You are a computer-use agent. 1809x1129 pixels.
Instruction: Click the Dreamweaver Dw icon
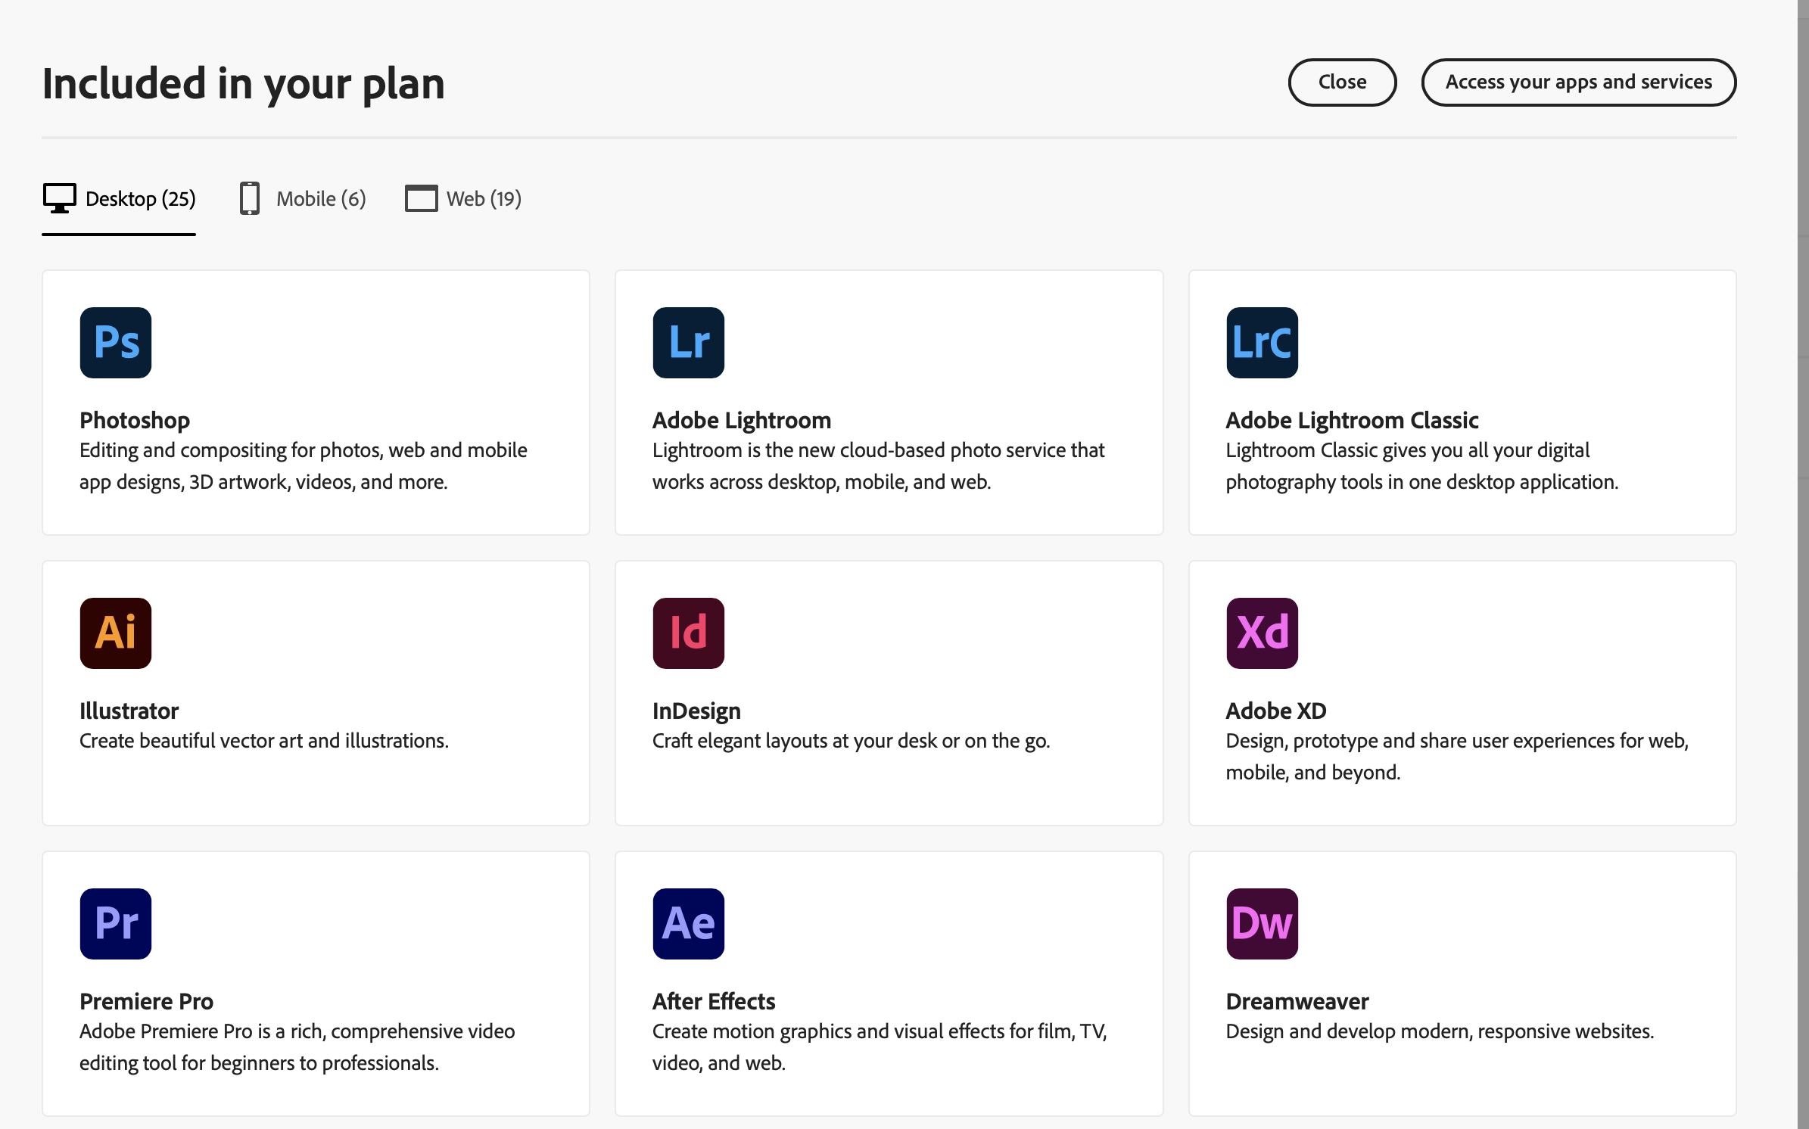click(1261, 923)
